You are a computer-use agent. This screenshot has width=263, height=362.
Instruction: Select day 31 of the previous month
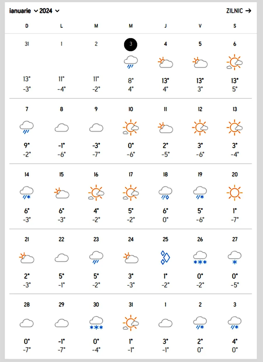tap(27, 44)
